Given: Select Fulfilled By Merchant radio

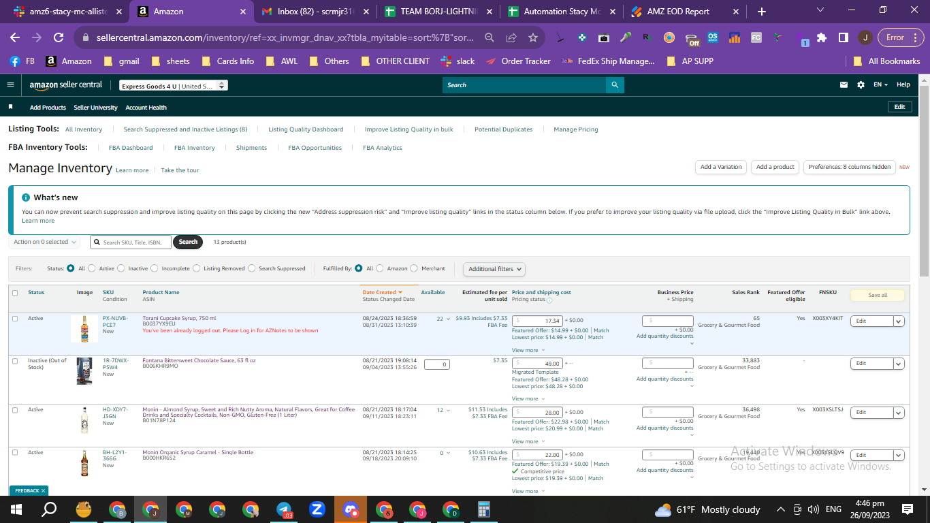Looking at the screenshot, I should [x=414, y=268].
